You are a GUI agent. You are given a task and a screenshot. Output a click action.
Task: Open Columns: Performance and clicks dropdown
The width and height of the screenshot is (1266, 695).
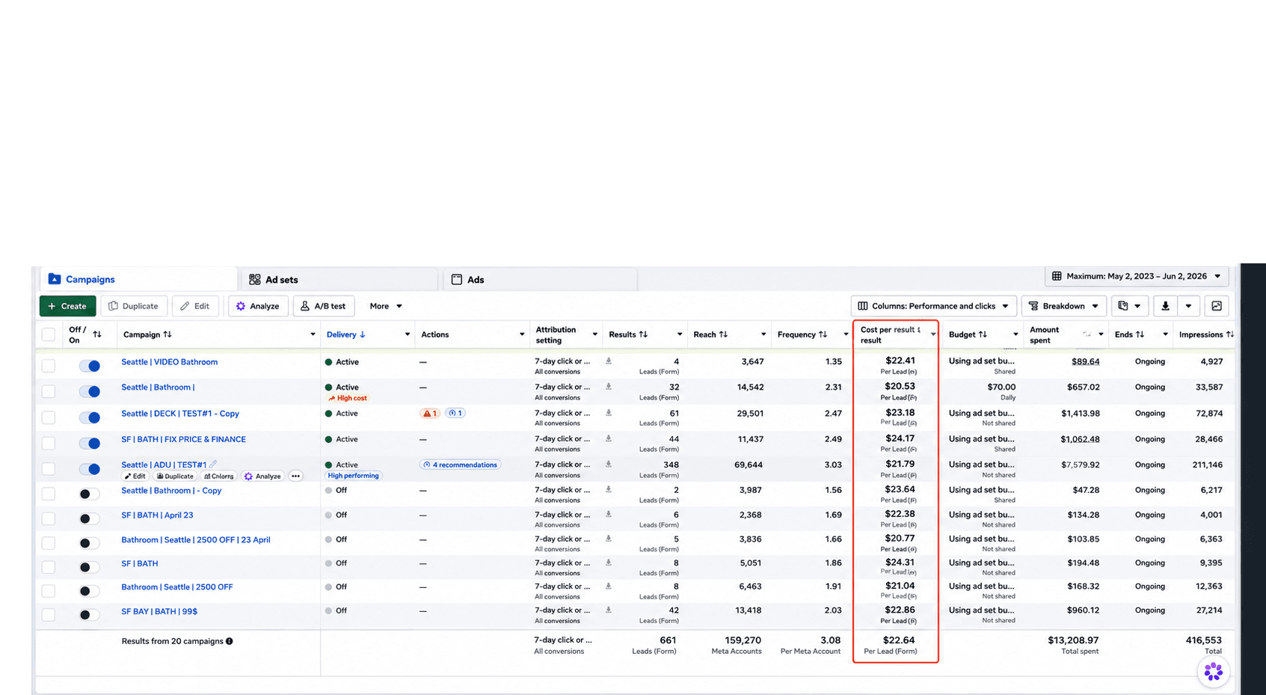click(x=933, y=306)
